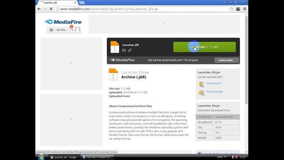Open the My Files folder button
Viewport: 284px width, 160px height.
pos(58,30)
